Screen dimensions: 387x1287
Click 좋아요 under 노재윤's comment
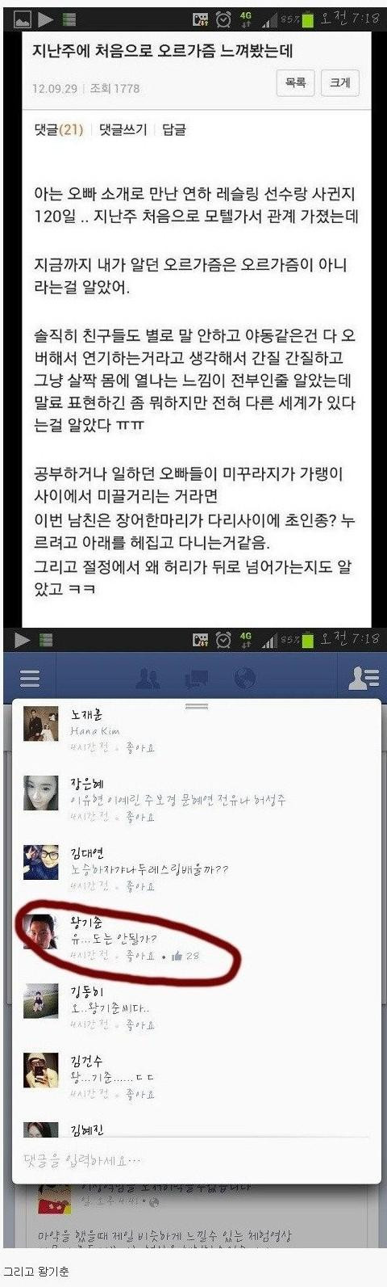(140, 748)
